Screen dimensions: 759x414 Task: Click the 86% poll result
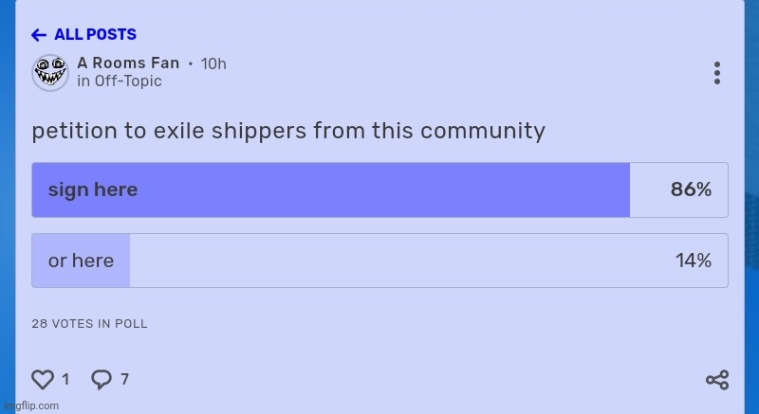(x=691, y=189)
